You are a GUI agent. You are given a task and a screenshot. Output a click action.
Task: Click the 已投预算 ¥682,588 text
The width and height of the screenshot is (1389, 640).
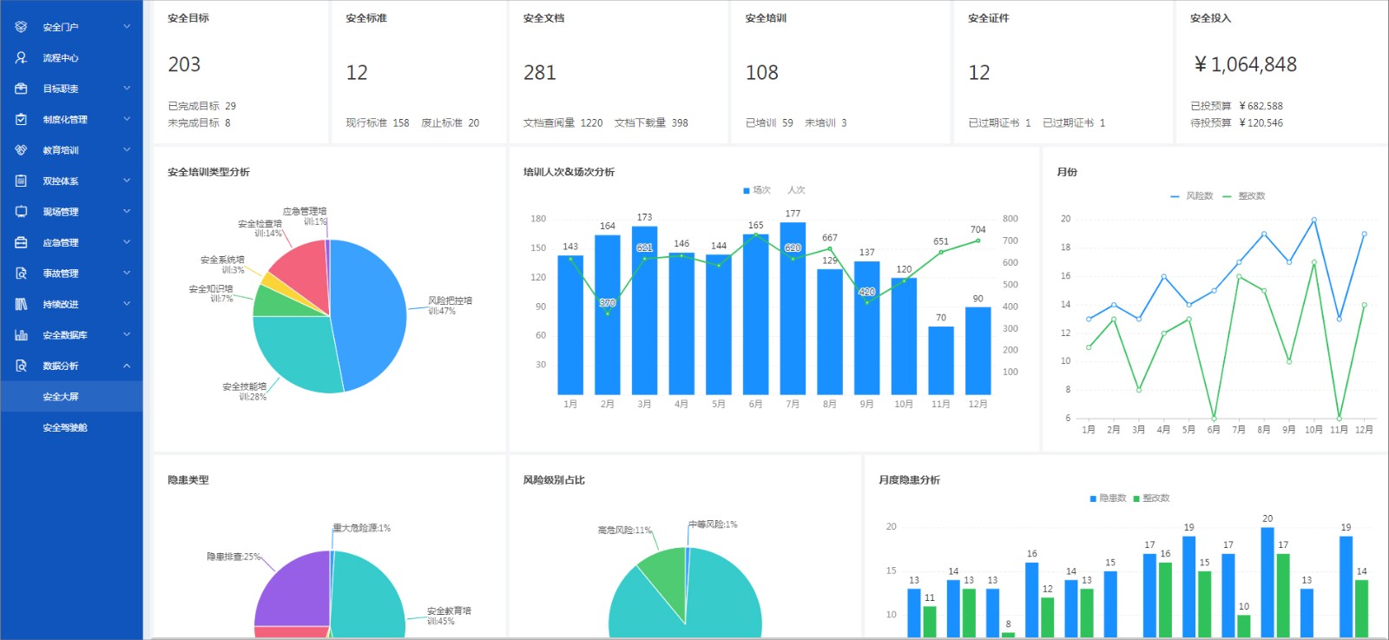(1237, 106)
